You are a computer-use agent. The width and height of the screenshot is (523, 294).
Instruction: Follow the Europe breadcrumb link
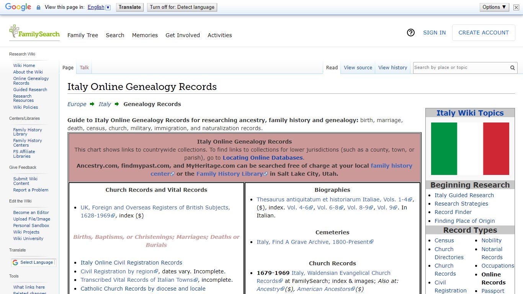77,104
